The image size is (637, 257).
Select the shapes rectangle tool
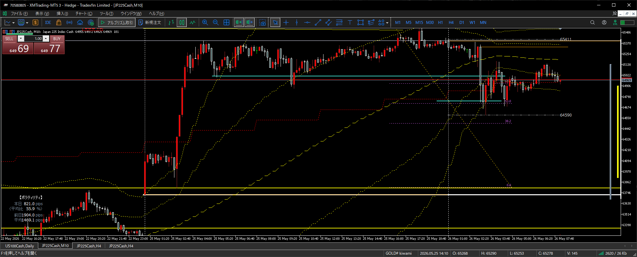360,23
